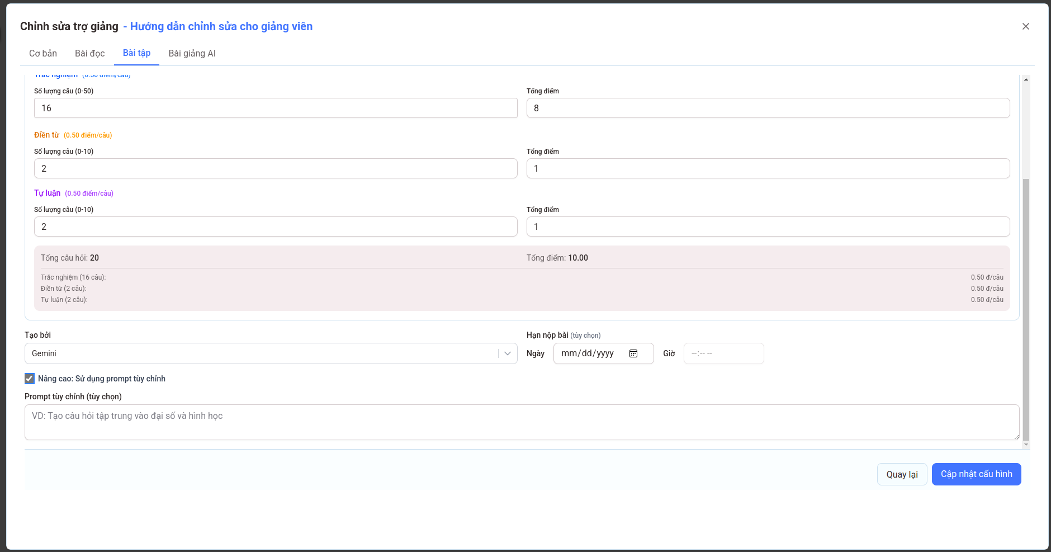Image resolution: width=1051 pixels, height=552 pixels.
Task: Focus the Giờ time input field
Action: click(x=723, y=353)
